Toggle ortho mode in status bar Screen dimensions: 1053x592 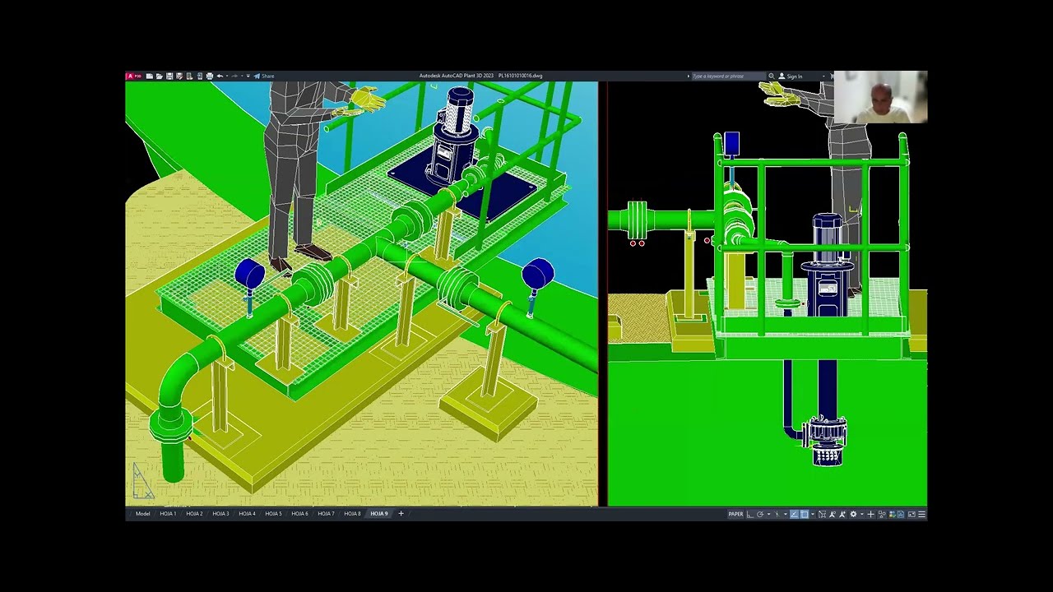[750, 514]
